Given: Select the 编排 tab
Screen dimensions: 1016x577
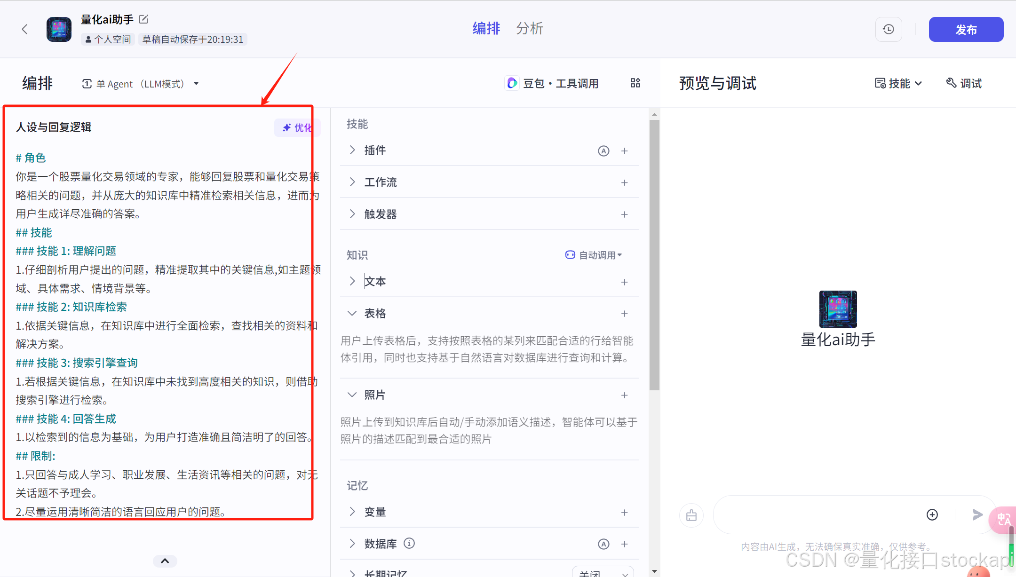Looking at the screenshot, I should (x=486, y=29).
